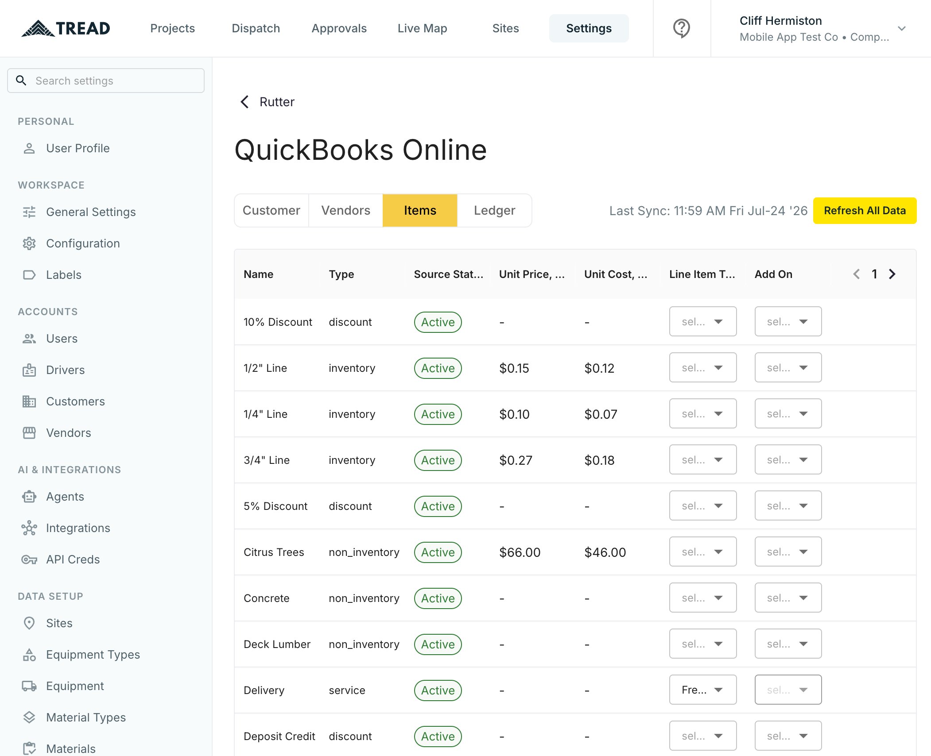The width and height of the screenshot is (931, 756).
Task: Open Line Item Type dropdown for 10% Discount
Action: coord(703,321)
